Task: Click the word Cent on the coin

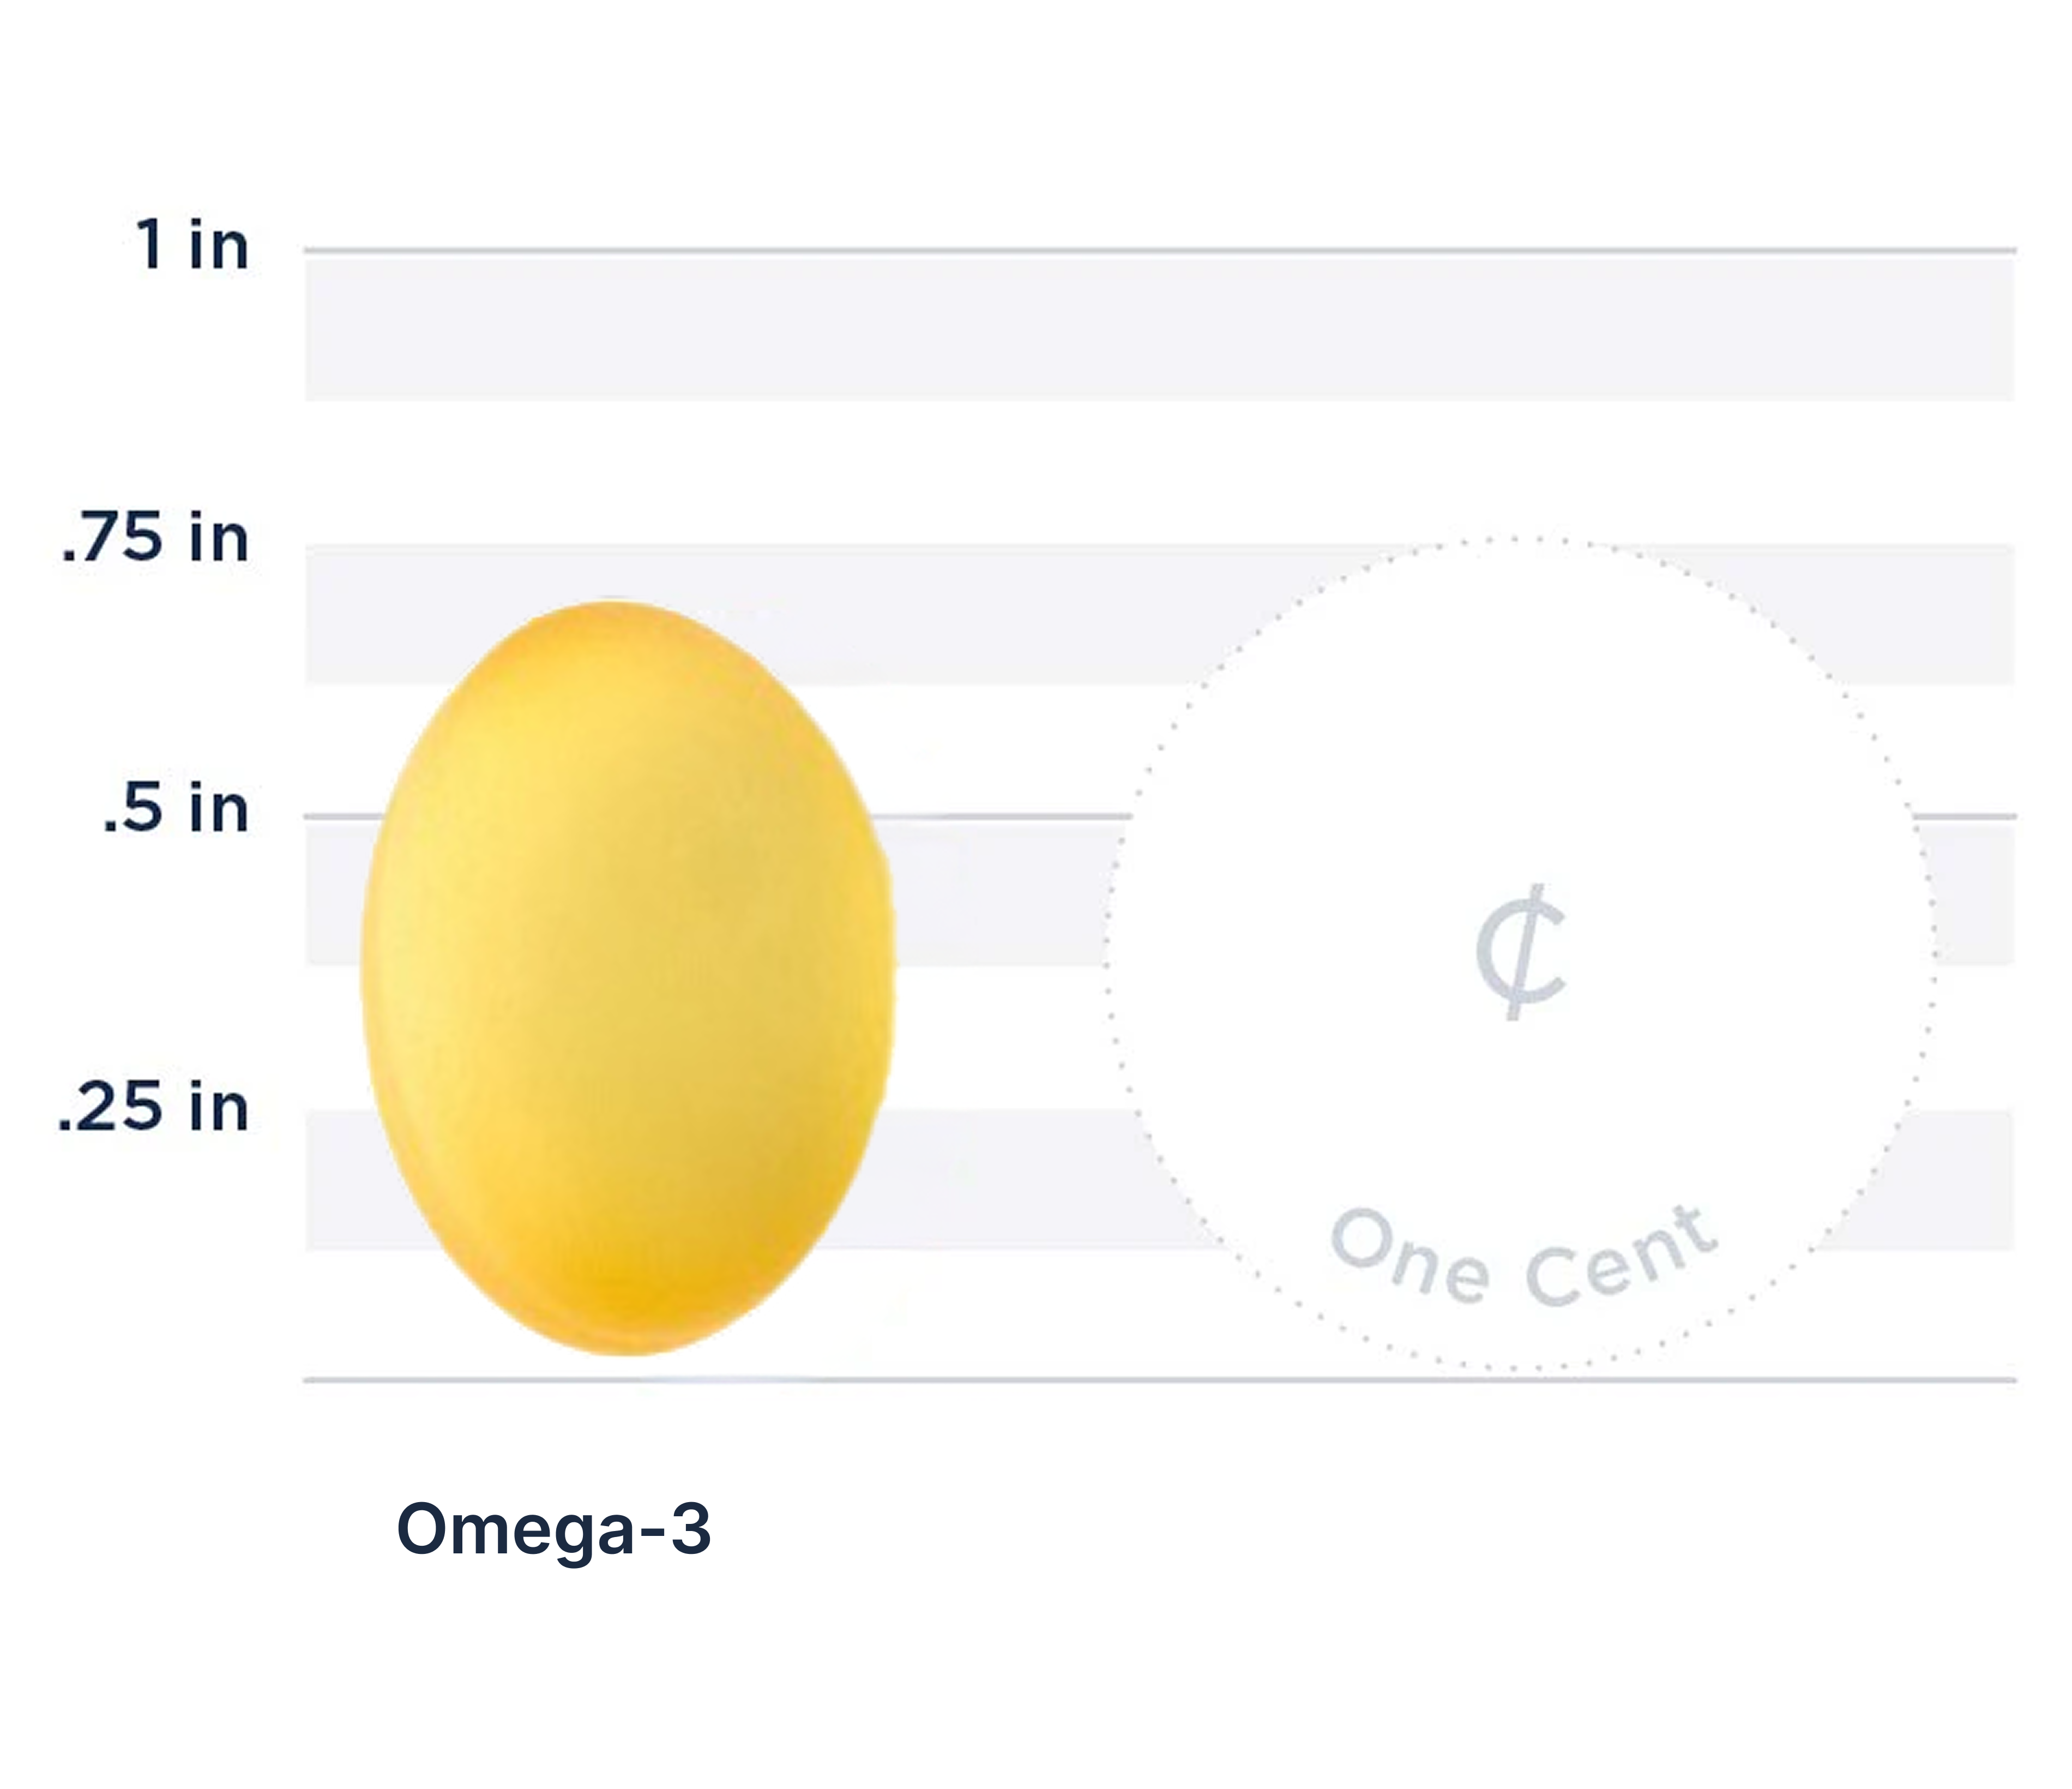Action: (1621, 1263)
